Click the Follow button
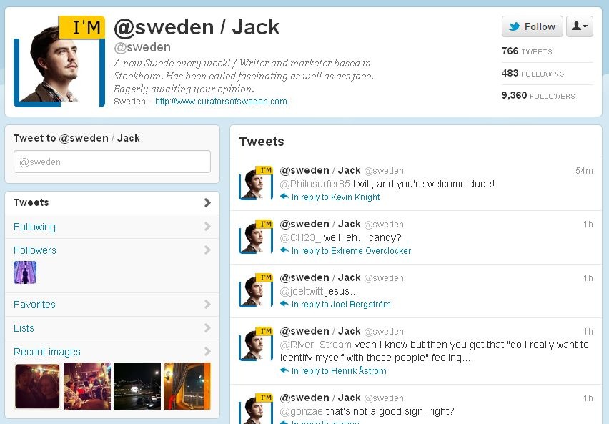This screenshot has width=609, height=424. tap(532, 26)
